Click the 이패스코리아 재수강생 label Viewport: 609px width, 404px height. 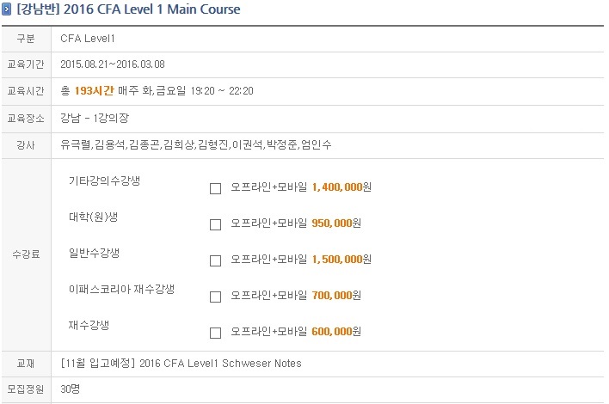(x=121, y=289)
